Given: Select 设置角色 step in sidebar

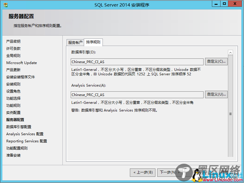Looking at the screenshot, I should coord(13,91).
